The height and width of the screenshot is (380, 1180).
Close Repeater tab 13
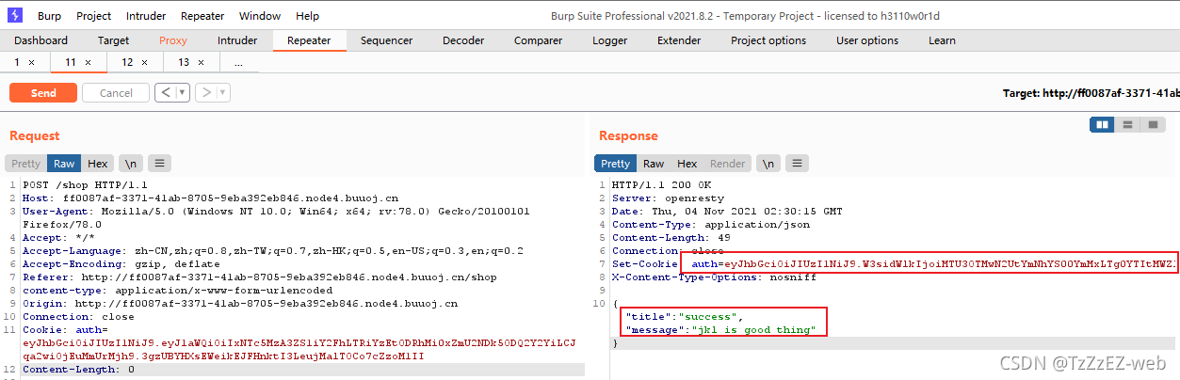201,62
